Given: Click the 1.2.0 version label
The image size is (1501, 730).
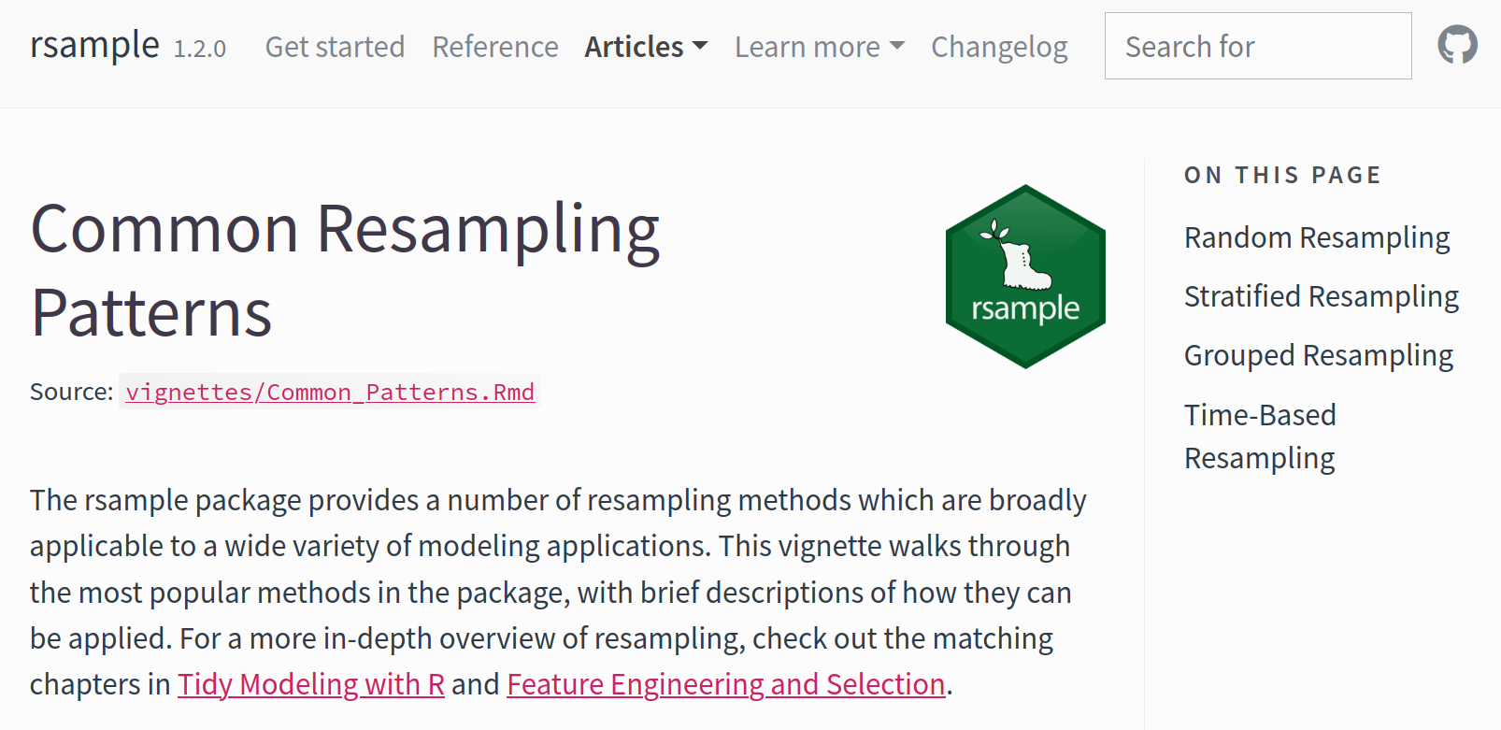Looking at the screenshot, I should [200, 49].
